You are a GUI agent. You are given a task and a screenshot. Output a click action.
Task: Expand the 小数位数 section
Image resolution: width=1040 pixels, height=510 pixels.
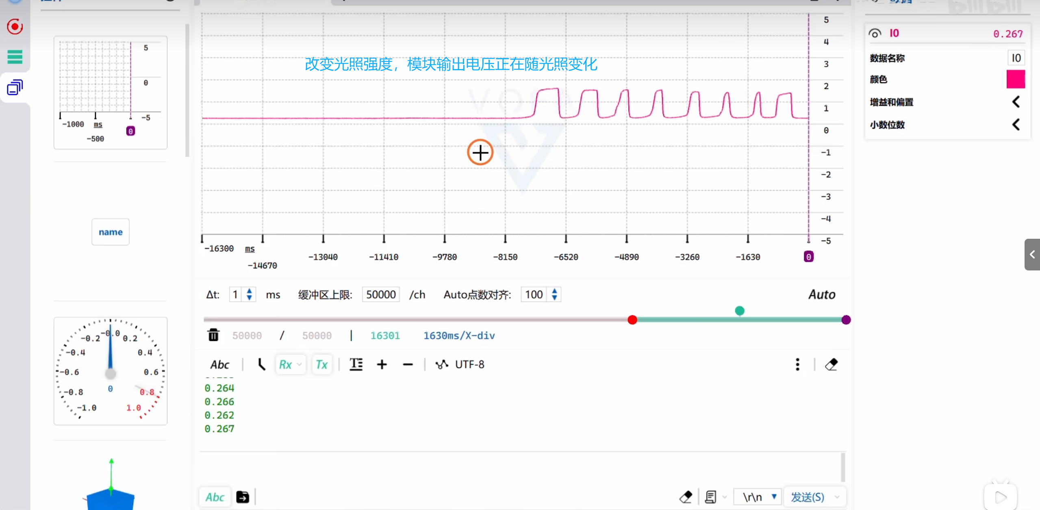(x=1016, y=125)
